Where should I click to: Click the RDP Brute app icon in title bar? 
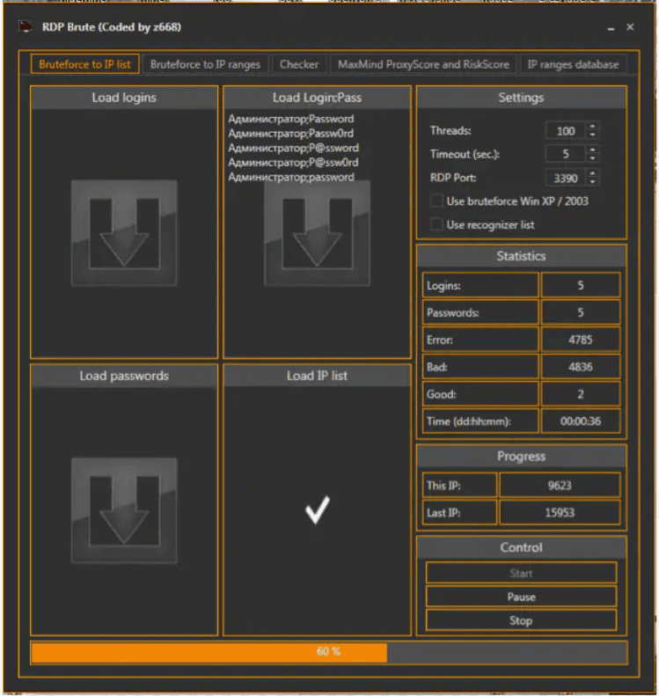pos(26,27)
